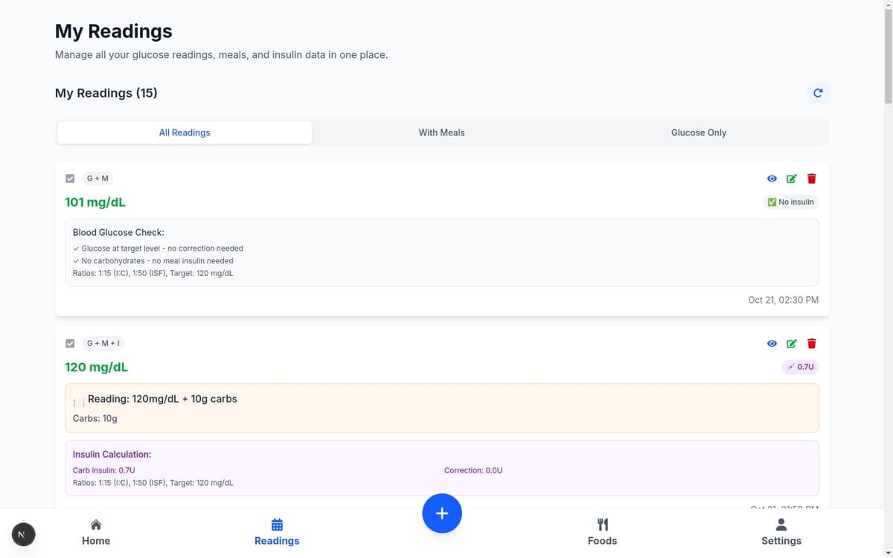The width and height of the screenshot is (893, 558).
Task: Tick the checkbox on the G + M reading
Action: [x=70, y=179]
